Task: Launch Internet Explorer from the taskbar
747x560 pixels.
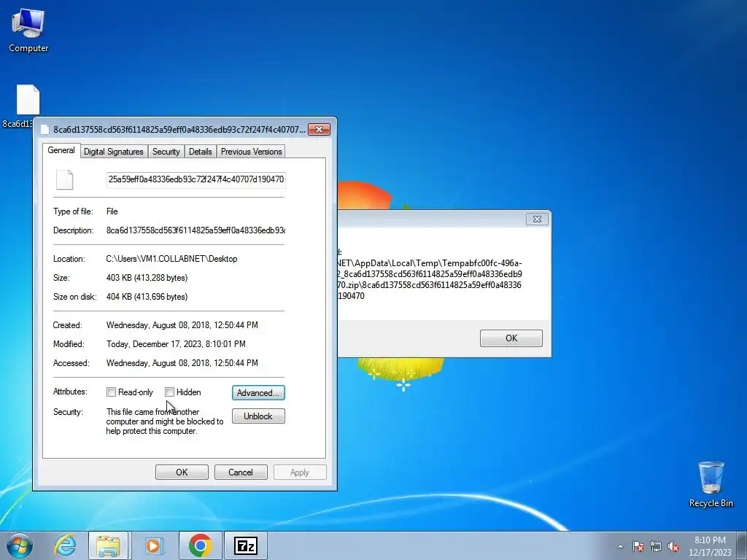Action: click(65, 545)
